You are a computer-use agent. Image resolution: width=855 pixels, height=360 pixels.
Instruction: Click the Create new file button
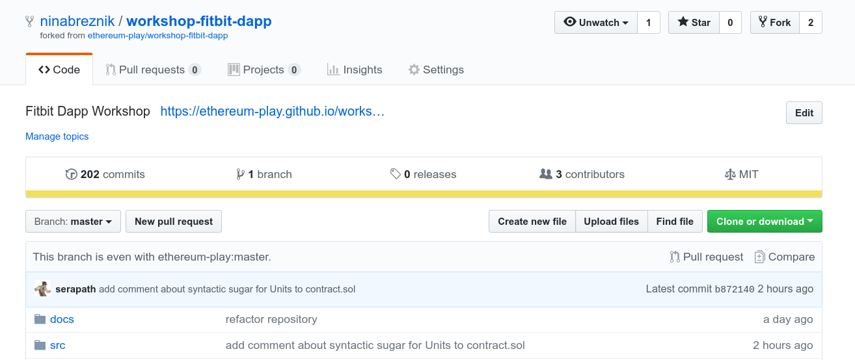tap(532, 221)
